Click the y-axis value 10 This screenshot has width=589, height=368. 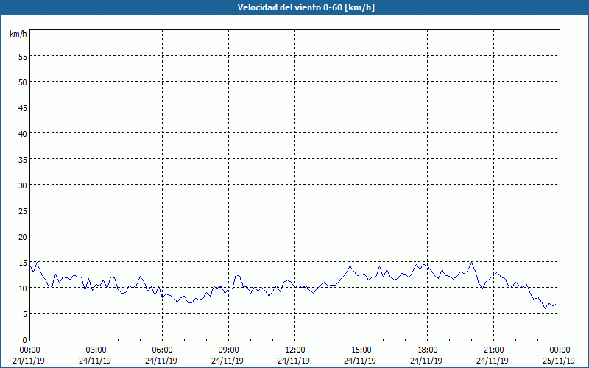pos(23,288)
